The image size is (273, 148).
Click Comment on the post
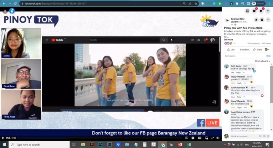click(245, 50)
